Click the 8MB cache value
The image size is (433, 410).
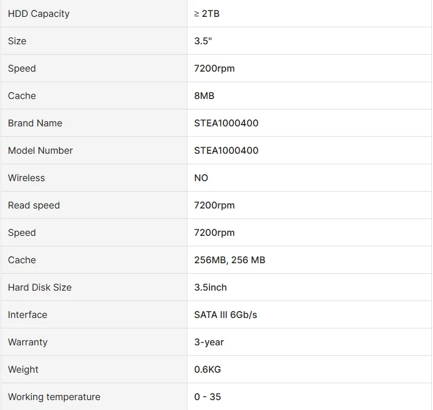click(204, 96)
